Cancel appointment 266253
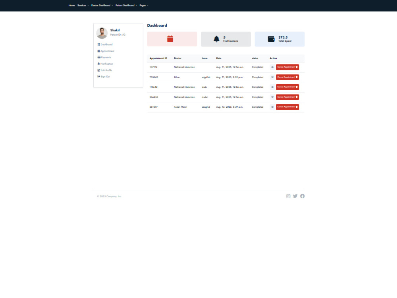 point(287,97)
